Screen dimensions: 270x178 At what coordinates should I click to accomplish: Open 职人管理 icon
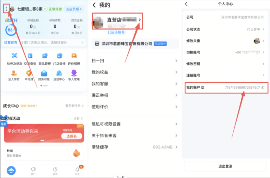[74, 73]
